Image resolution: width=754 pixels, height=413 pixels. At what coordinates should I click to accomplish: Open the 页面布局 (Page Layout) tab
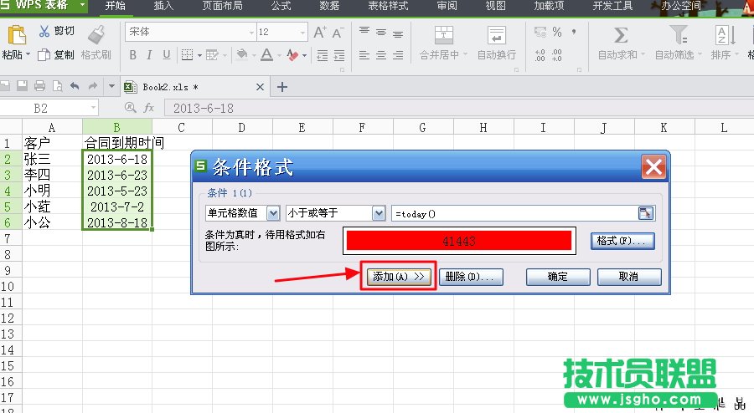click(223, 6)
